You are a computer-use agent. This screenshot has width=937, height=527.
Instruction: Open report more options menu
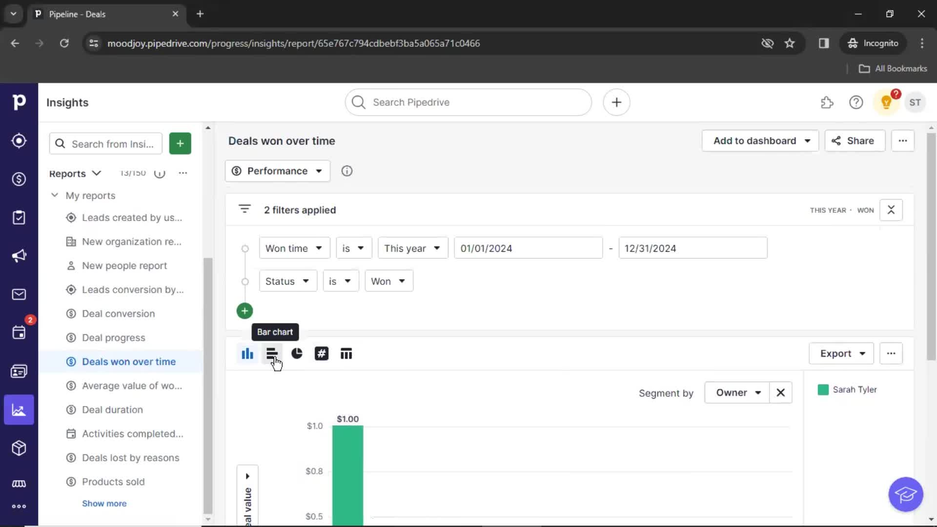(903, 141)
